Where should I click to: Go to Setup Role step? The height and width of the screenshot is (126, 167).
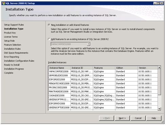(9, 41)
